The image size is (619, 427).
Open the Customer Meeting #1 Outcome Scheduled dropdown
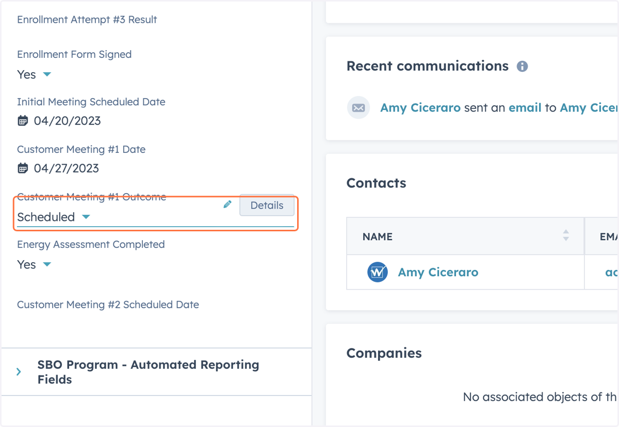tap(54, 217)
